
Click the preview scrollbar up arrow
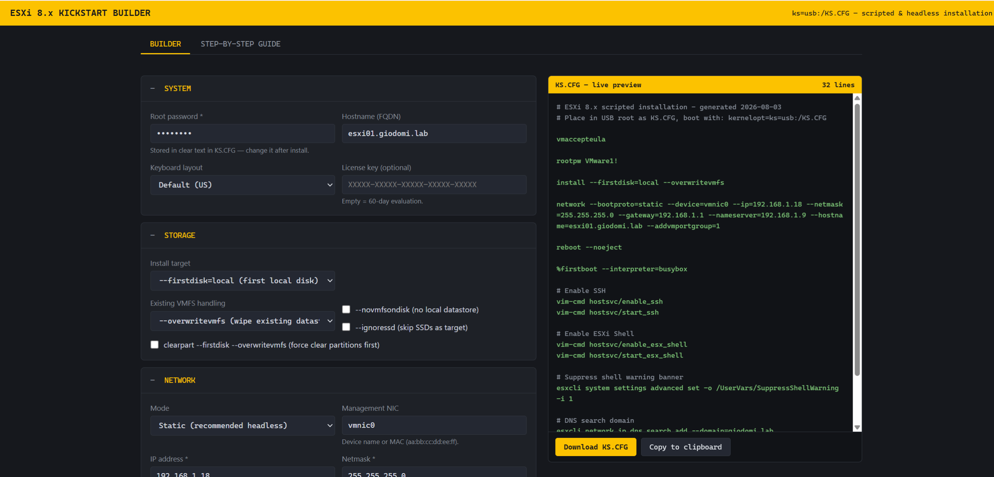coord(857,98)
